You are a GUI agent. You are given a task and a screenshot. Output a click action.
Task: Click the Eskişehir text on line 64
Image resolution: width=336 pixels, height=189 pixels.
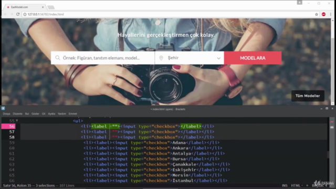click(184, 170)
